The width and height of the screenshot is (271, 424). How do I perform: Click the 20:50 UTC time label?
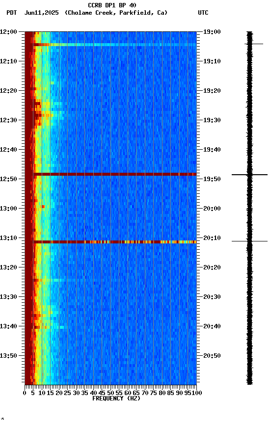(212, 356)
